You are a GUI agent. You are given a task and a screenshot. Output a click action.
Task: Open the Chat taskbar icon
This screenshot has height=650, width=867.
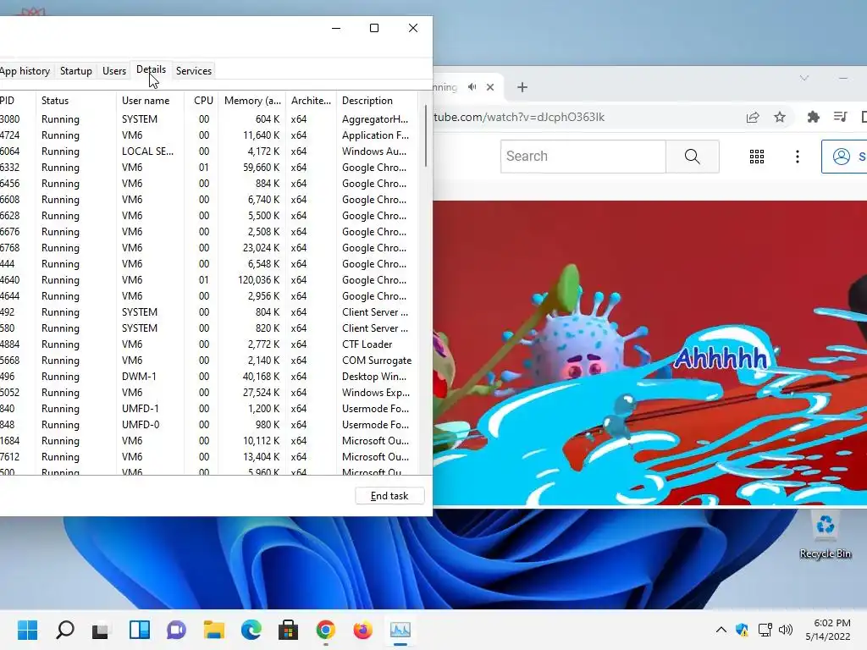(x=176, y=630)
